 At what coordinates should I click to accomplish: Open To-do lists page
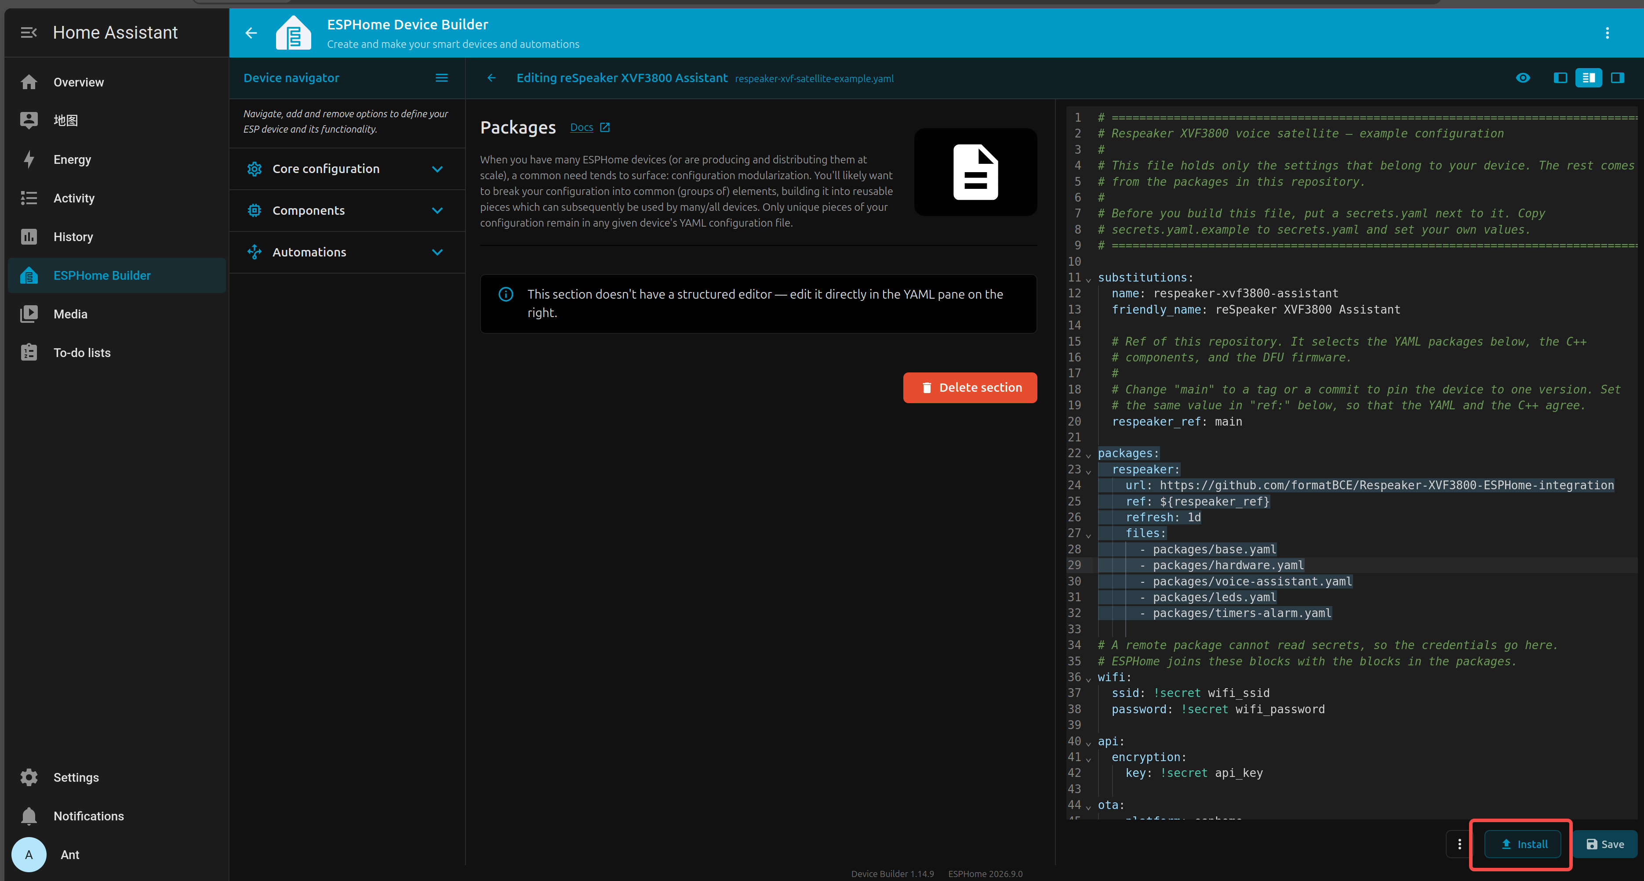(x=117, y=353)
